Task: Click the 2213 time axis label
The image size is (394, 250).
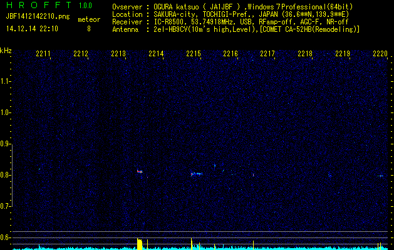Action: 118,54
